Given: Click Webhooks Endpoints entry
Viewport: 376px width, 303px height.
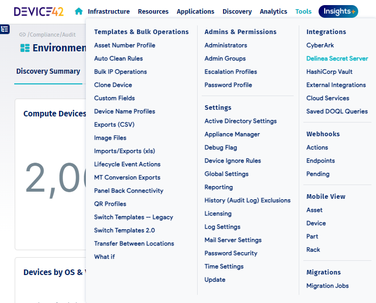Looking at the screenshot, I should coord(320,161).
